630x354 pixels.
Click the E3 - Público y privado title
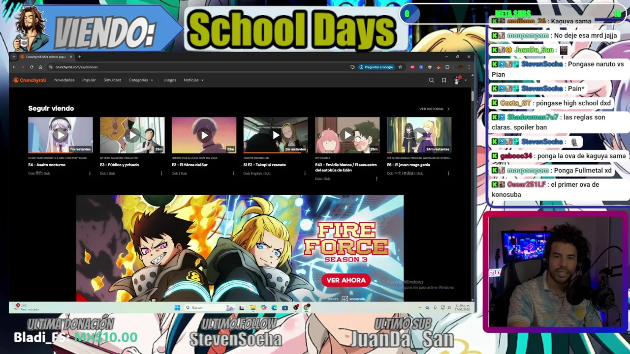(119, 165)
